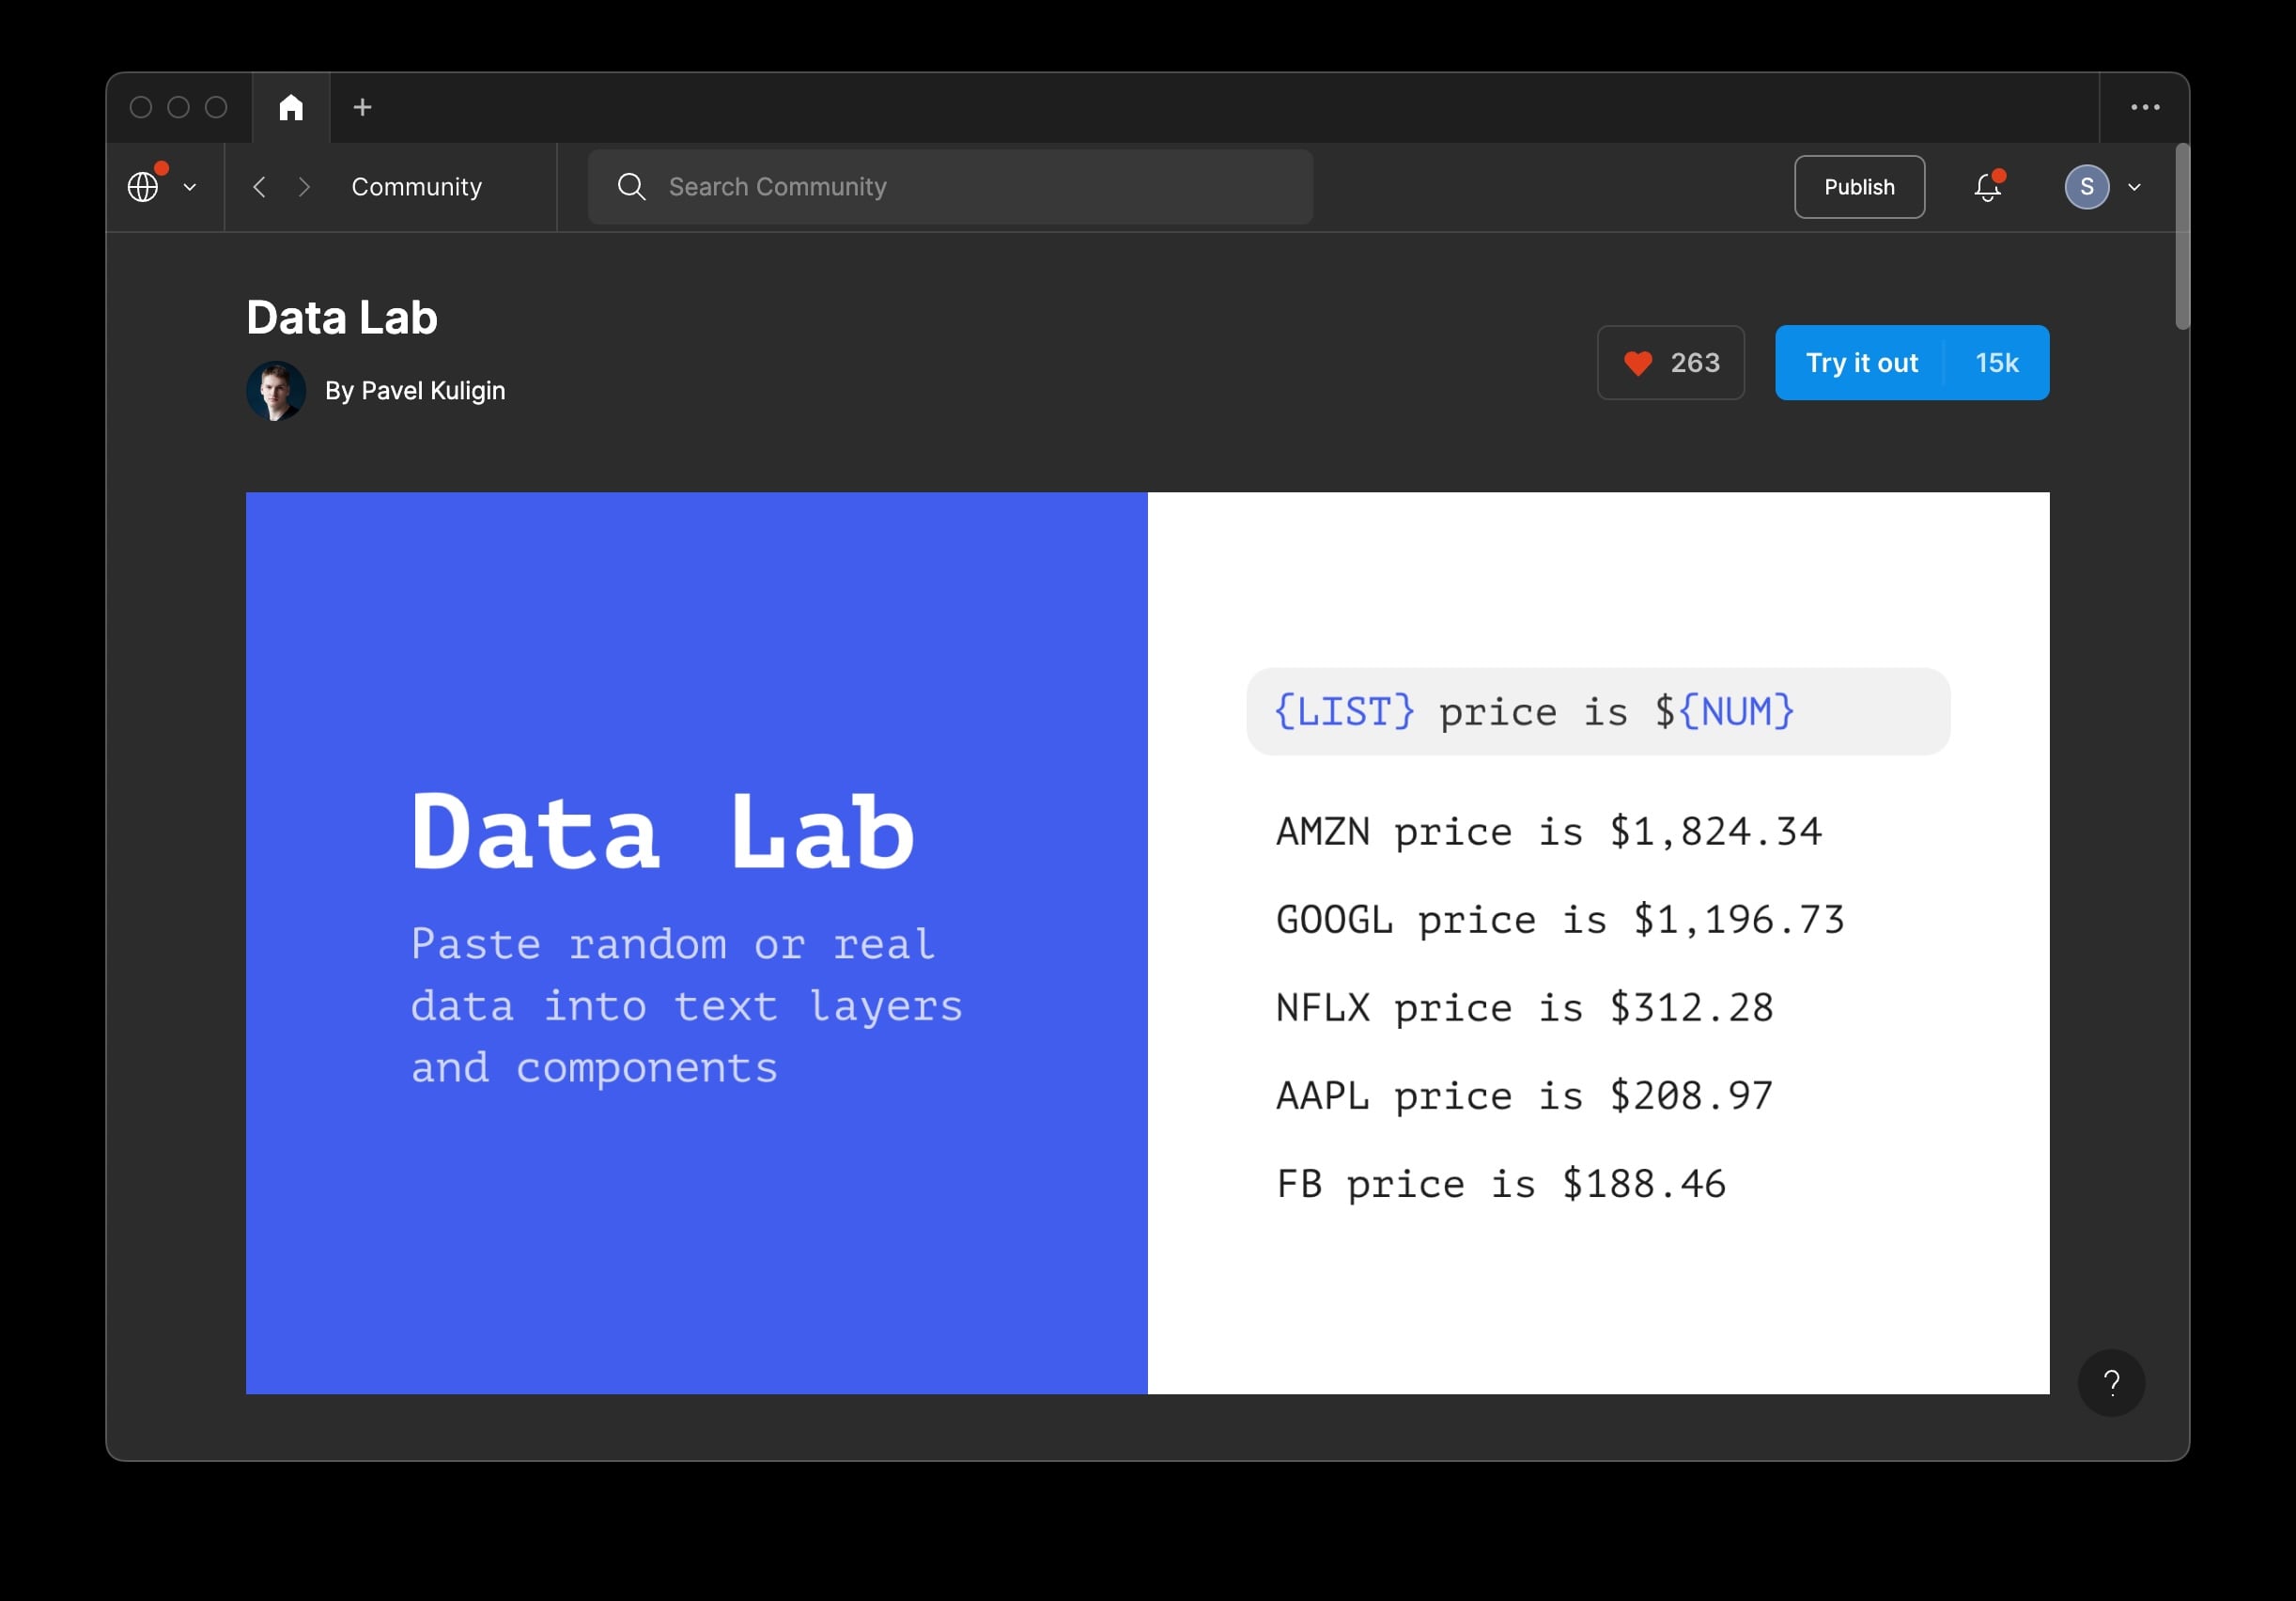Go back with the left arrow
The width and height of the screenshot is (2296, 1601).
[259, 187]
